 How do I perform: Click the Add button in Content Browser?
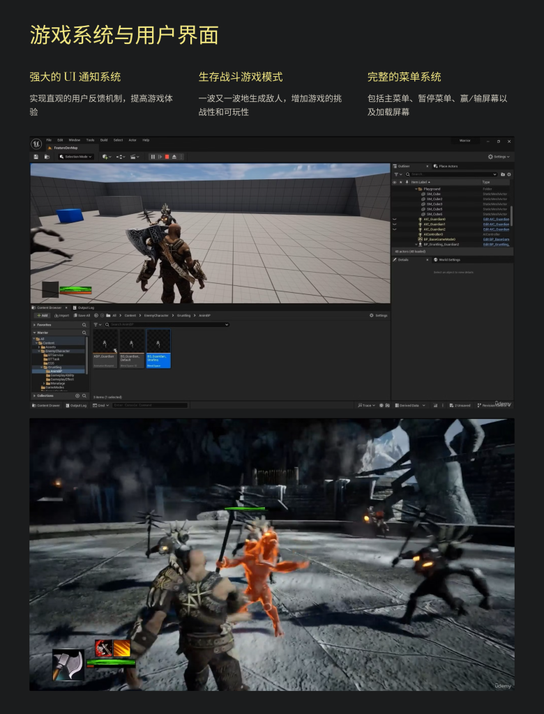[x=42, y=316]
